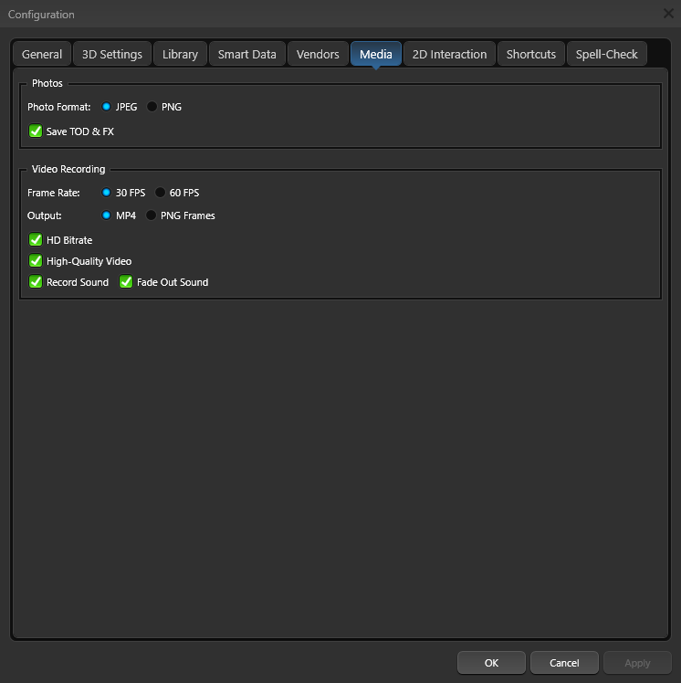Pick the 60 FPS frame rate
Image resolution: width=681 pixels, height=683 pixels.
(161, 193)
